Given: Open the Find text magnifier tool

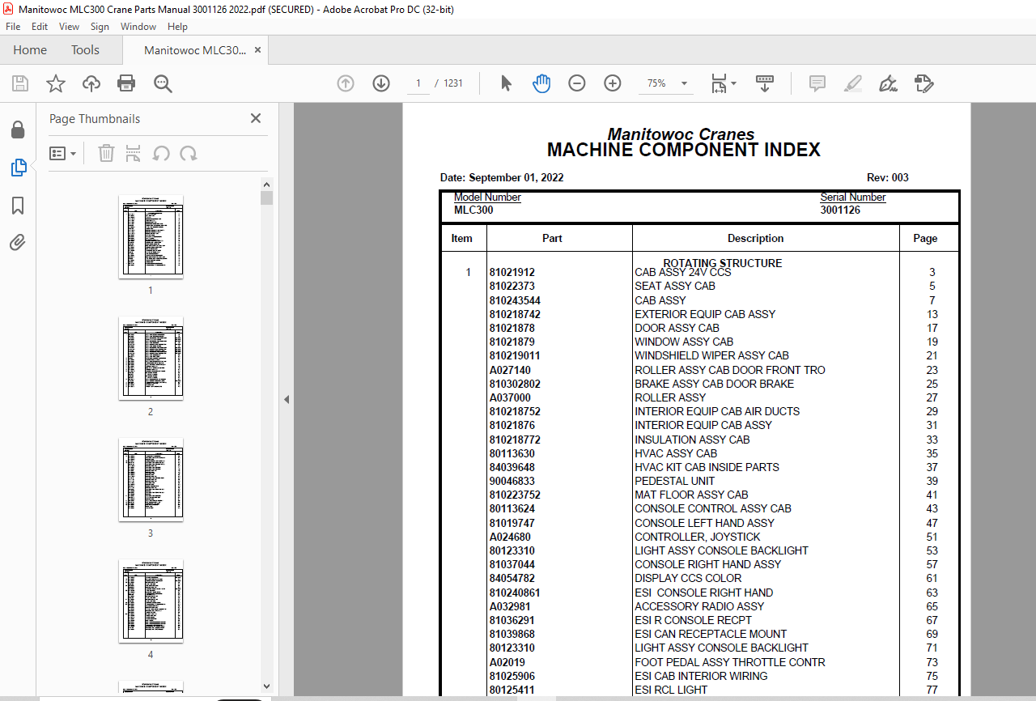Looking at the screenshot, I should pos(163,83).
